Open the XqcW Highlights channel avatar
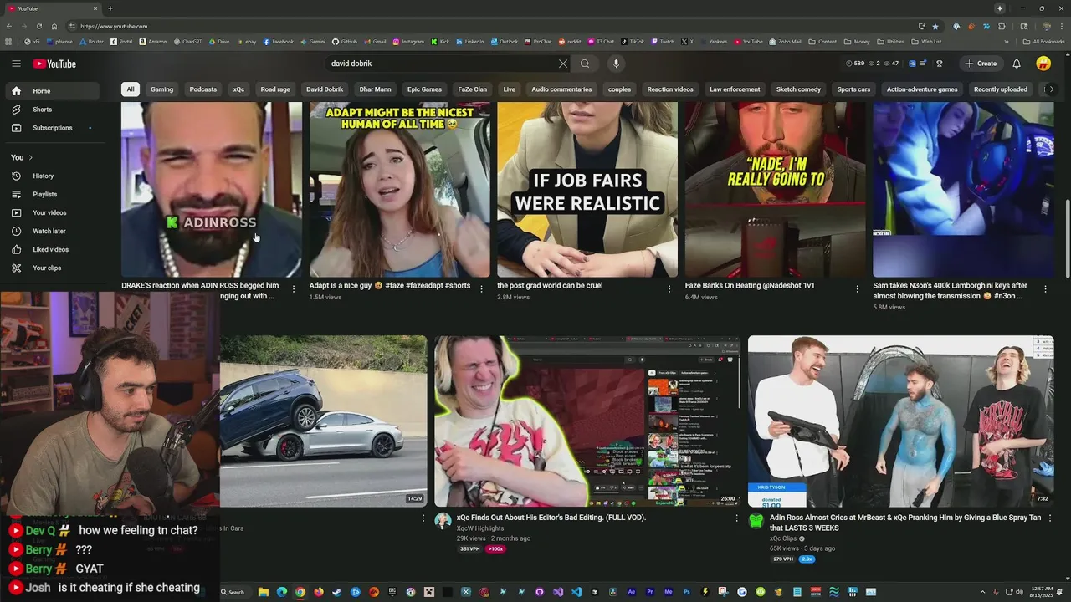1071x602 pixels. 443,522
